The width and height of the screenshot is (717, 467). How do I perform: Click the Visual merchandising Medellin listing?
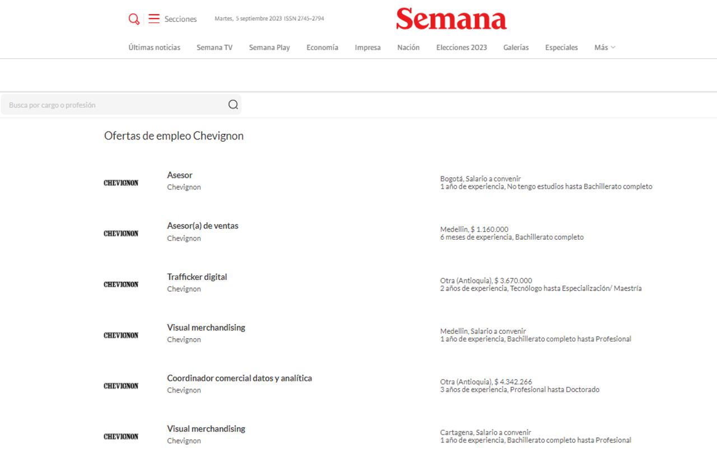click(x=206, y=327)
